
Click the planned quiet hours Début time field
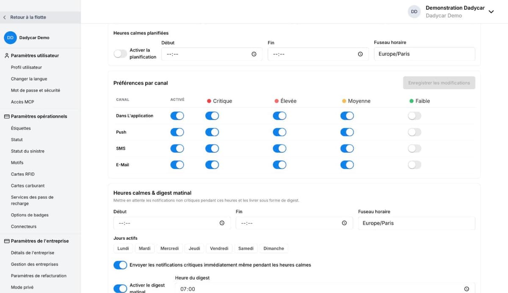[x=212, y=54]
